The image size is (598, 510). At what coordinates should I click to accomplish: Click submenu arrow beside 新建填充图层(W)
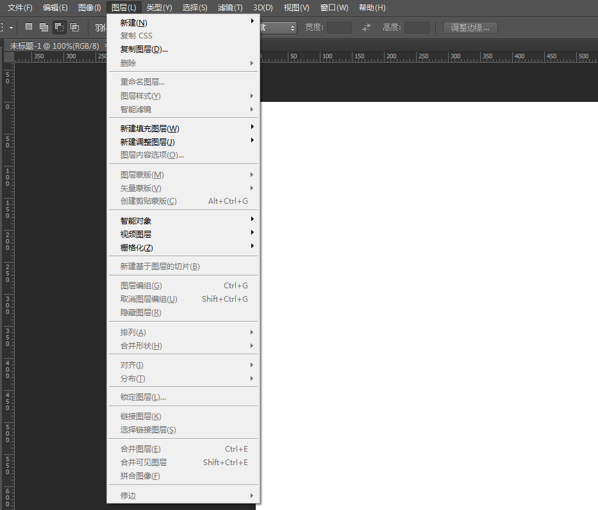252,127
